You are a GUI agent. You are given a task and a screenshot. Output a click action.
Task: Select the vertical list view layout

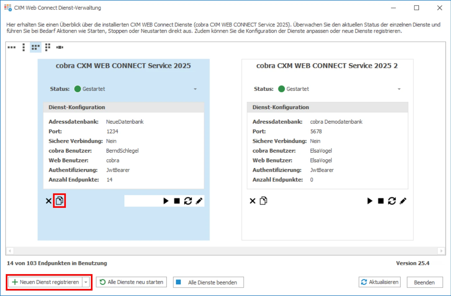(x=23, y=47)
